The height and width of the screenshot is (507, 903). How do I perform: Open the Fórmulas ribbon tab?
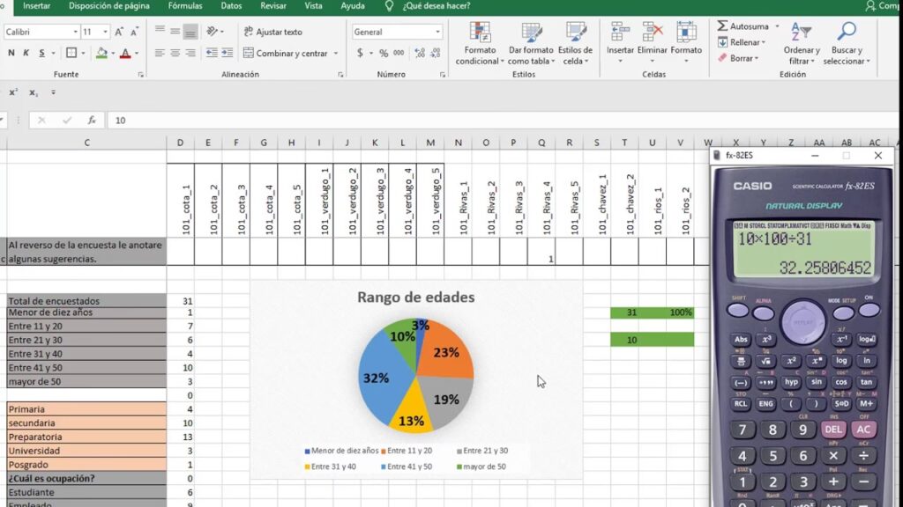(x=185, y=5)
